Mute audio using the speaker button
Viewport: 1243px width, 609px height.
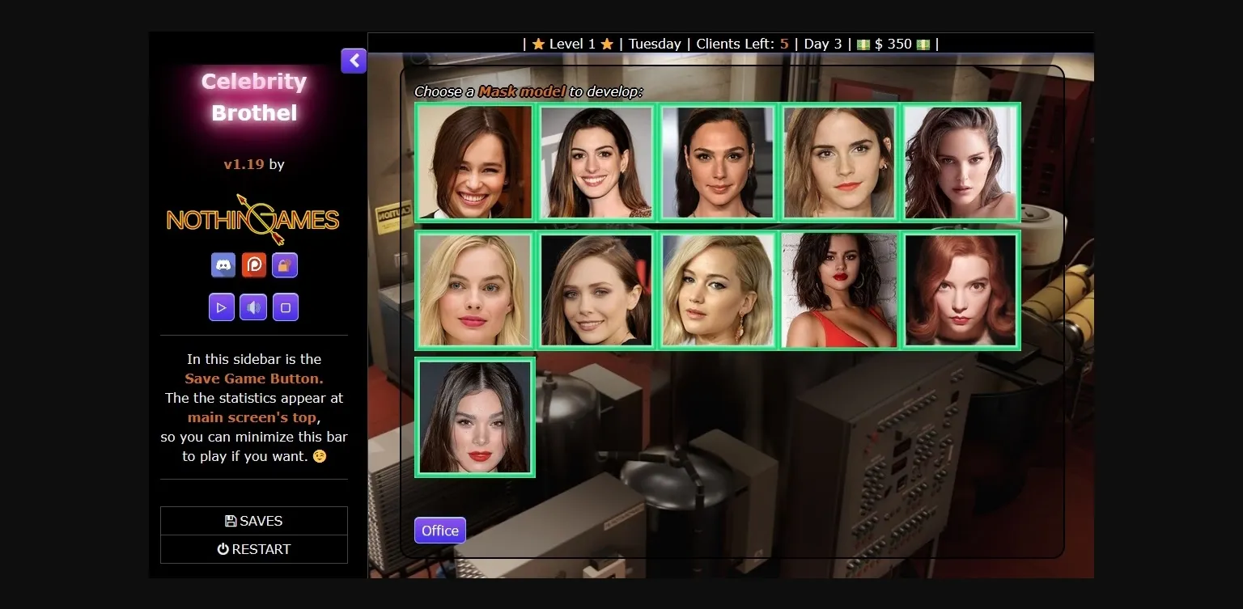coord(253,307)
